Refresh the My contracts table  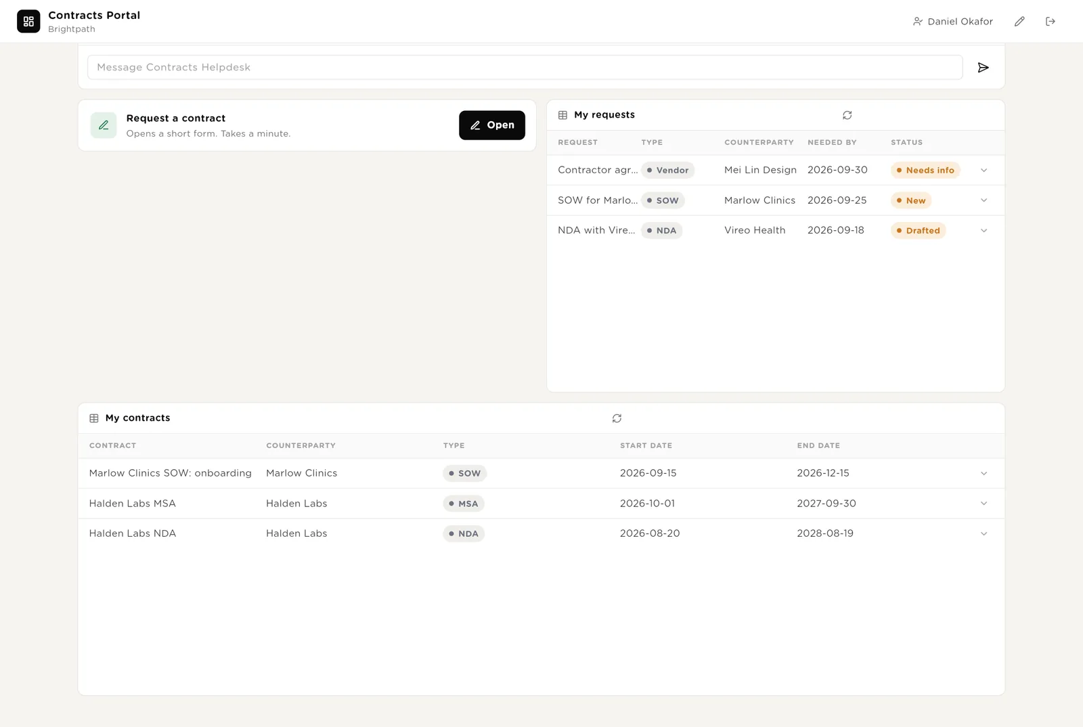(617, 418)
